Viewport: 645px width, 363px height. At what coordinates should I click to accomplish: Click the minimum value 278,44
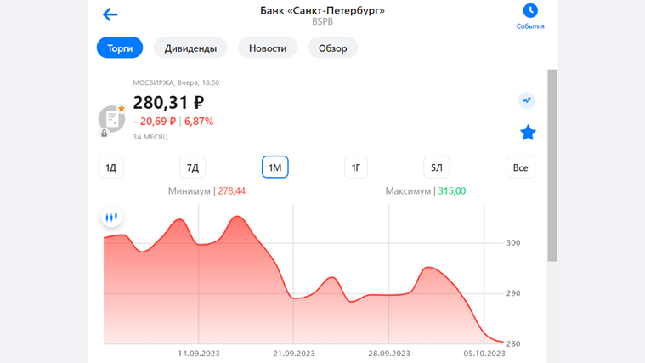point(232,191)
